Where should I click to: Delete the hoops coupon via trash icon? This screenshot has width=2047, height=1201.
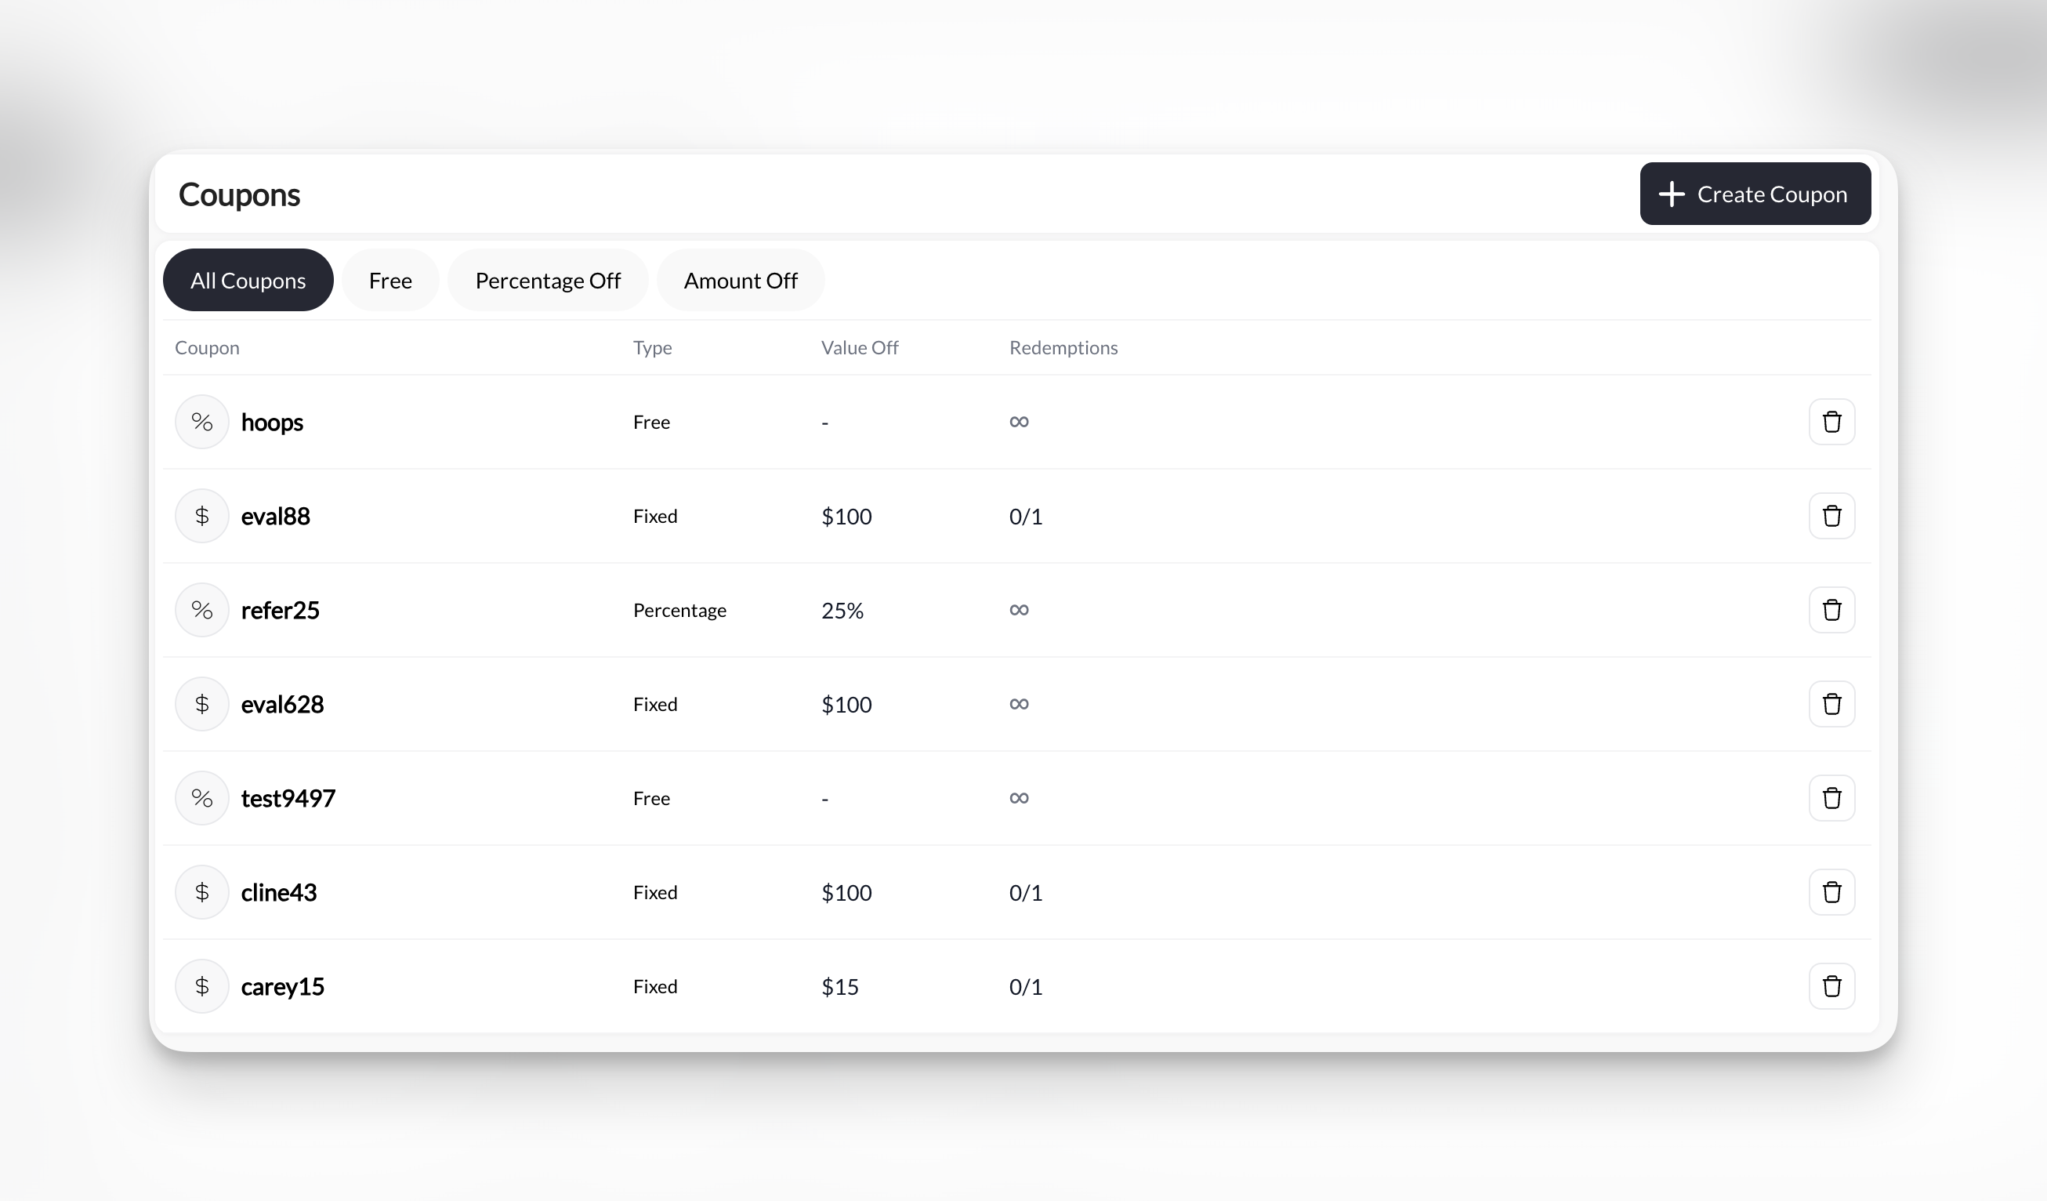(1831, 422)
